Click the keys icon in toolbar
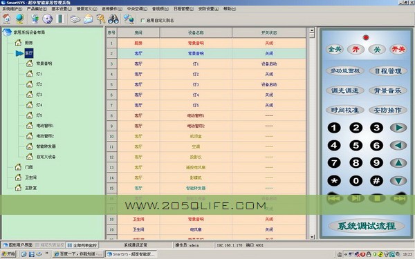Viewport: 415px width, 259px height. click(100, 19)
